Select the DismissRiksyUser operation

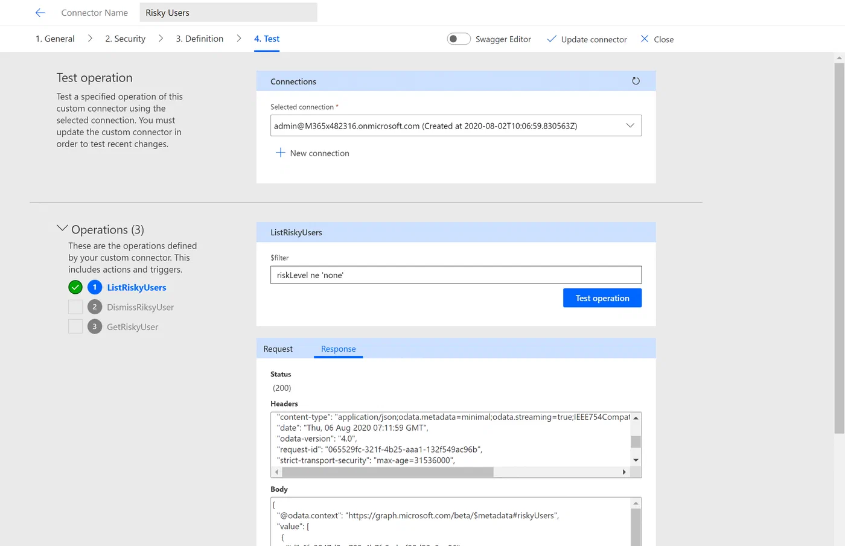pos(140,307)
